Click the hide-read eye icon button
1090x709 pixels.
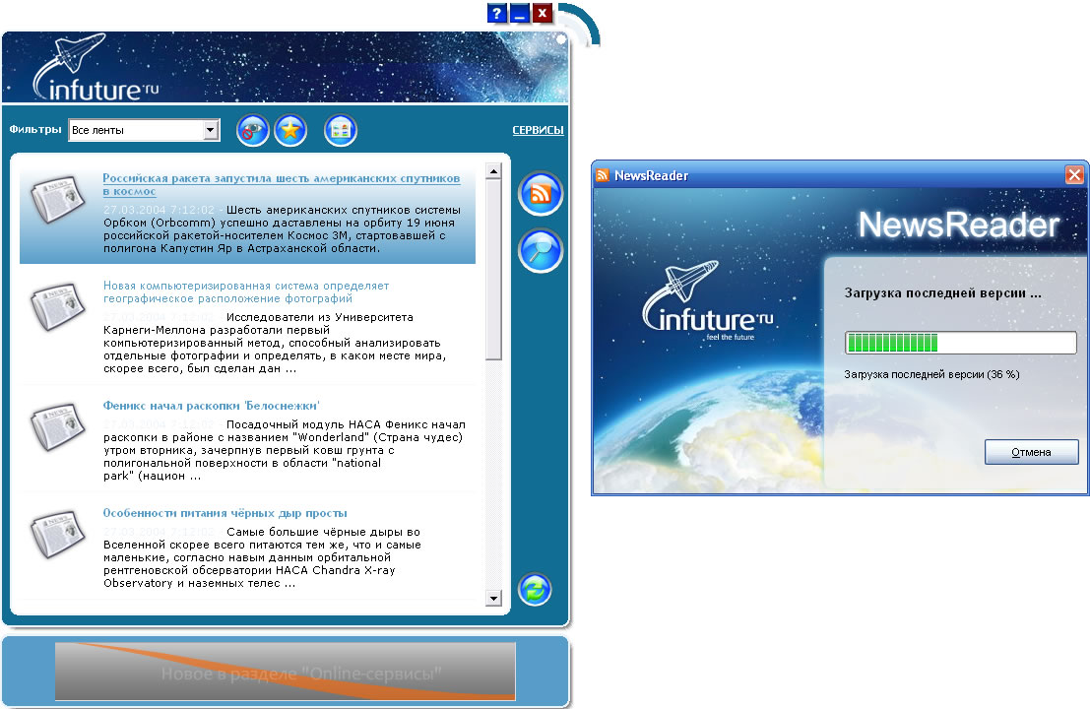pyautogui.click(x=253, y=130)
